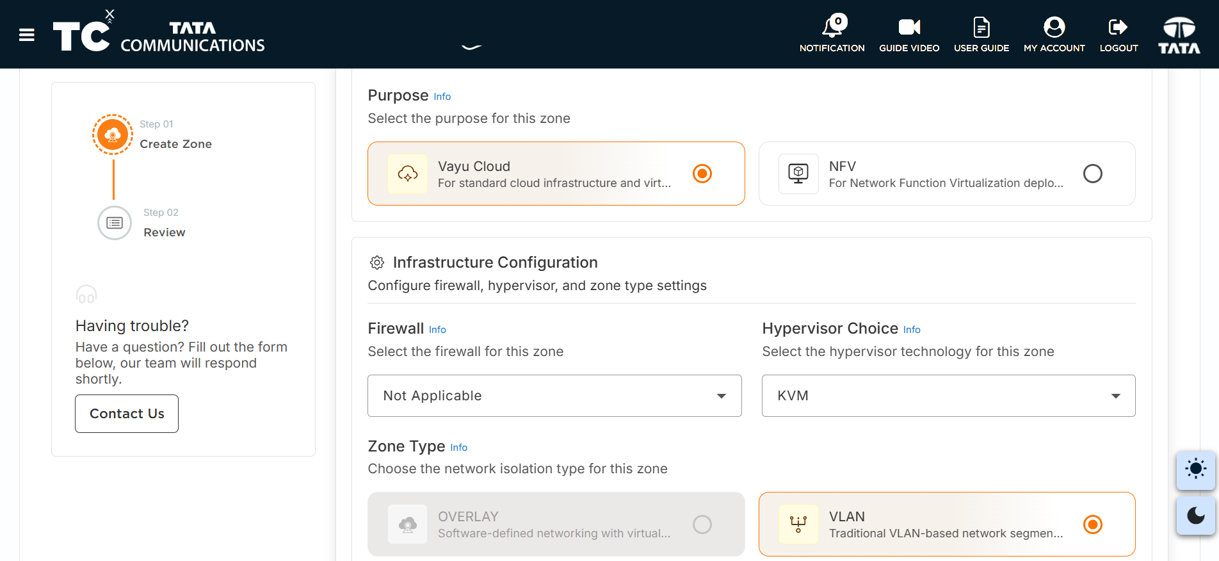Select the Vayu Cloud radio button
Screen dimensions: 1219x561
pos(702,174)
